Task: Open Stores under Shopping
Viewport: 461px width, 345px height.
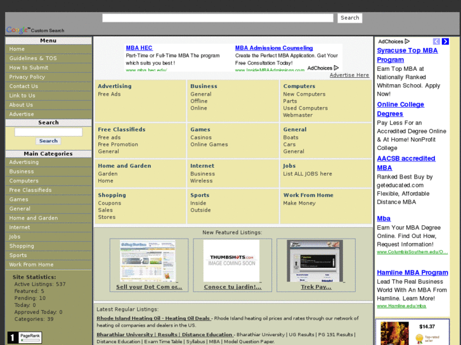Action: tap(107, 217)
